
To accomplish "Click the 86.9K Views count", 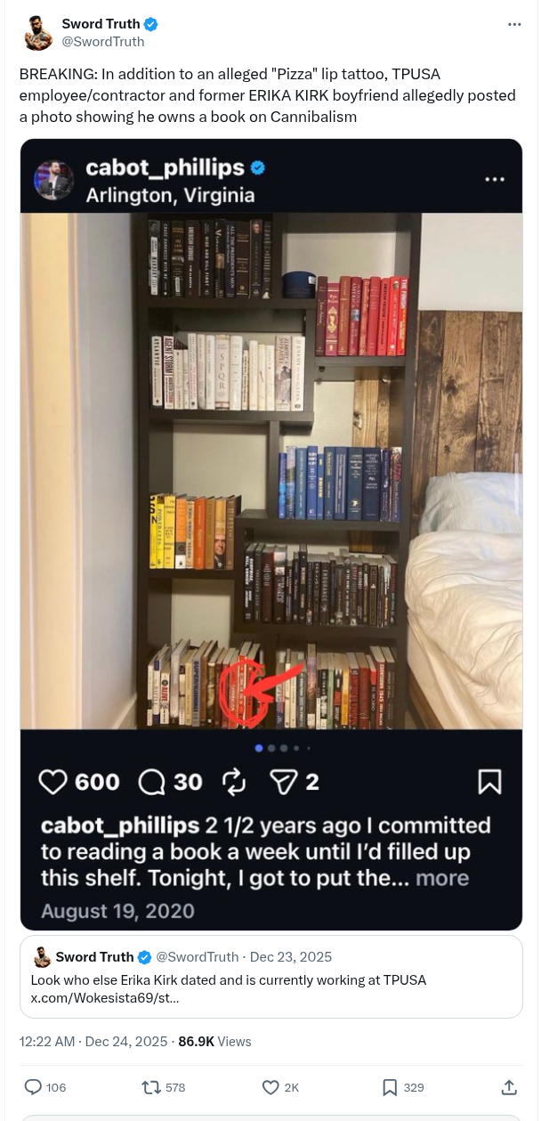I will pyautogui.click(x=215, y=1041).
